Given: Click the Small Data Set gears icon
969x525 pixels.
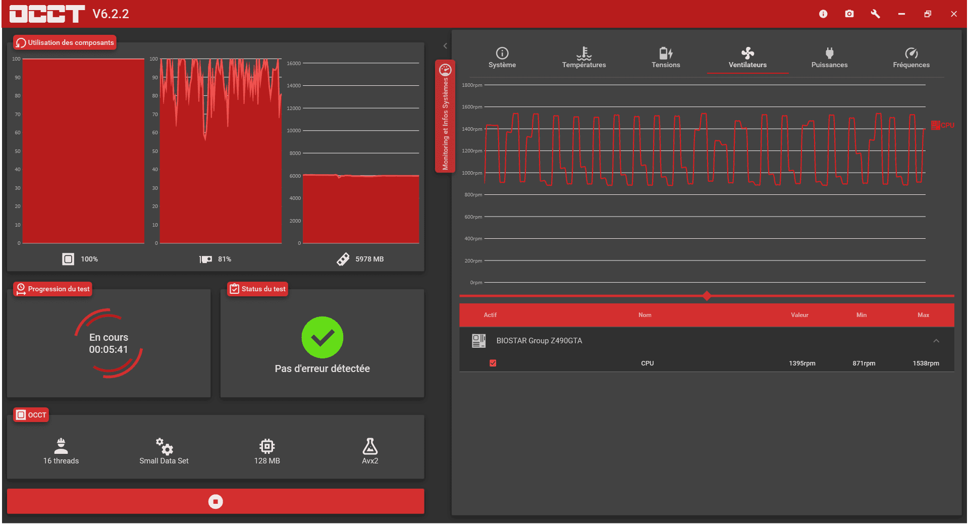Looking at the screenshot, I should tap(164, 446).
